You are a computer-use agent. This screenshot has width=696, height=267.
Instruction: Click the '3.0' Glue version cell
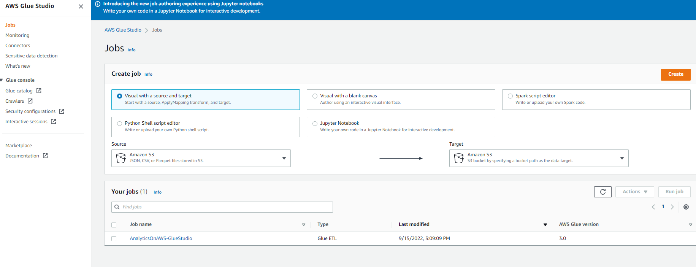562,238
